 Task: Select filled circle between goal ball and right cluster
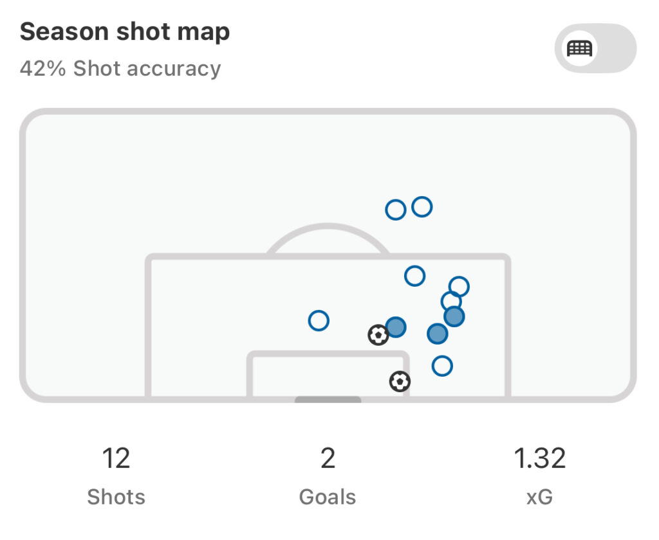(x=437, y=334)
